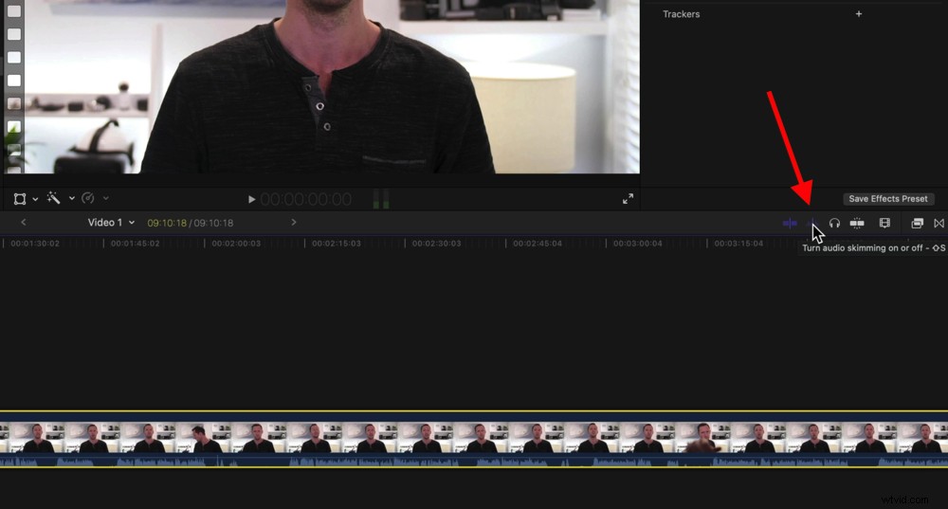This screenshot has width=948, height=509.
Task: Go forward in timeline history
Action: tap(294, 223)
